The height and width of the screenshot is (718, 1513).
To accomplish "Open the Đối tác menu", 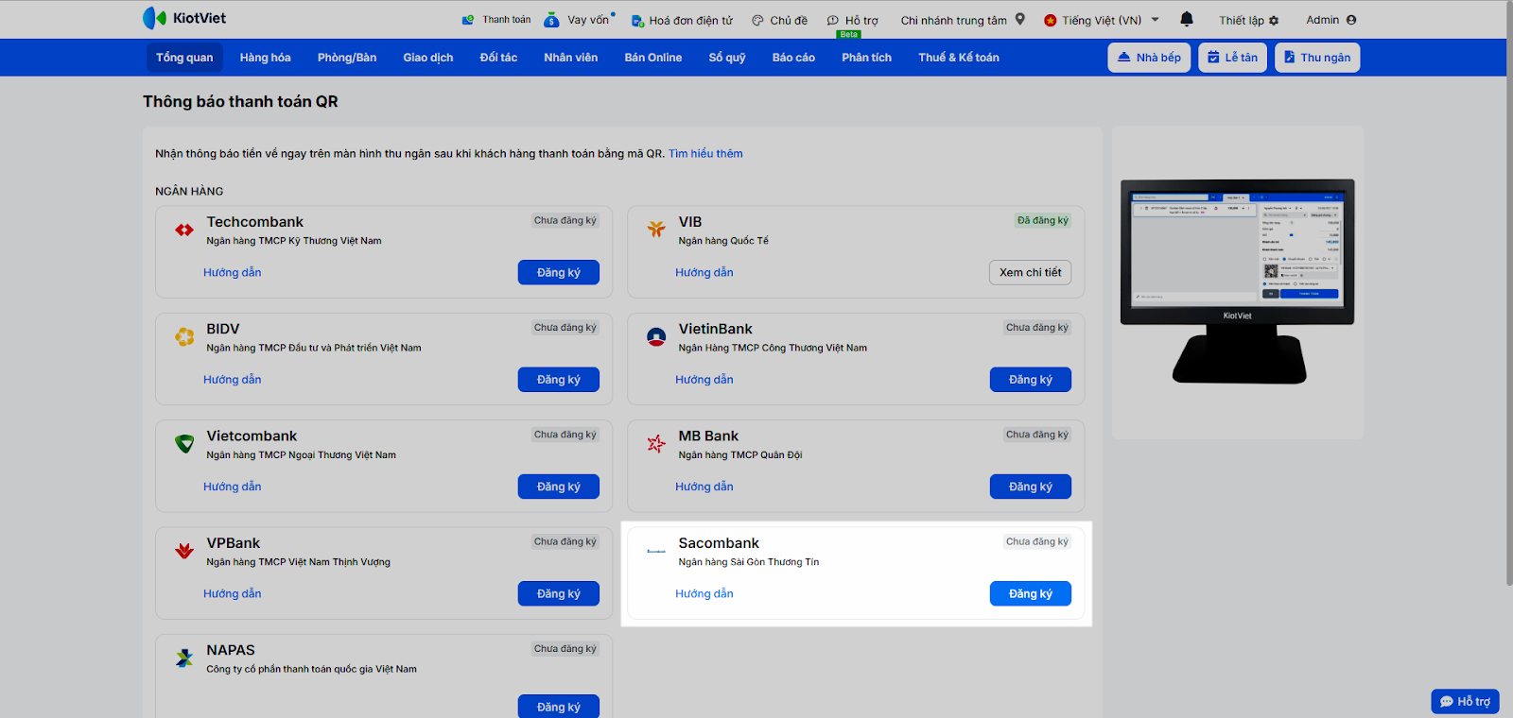I will 498,58.
